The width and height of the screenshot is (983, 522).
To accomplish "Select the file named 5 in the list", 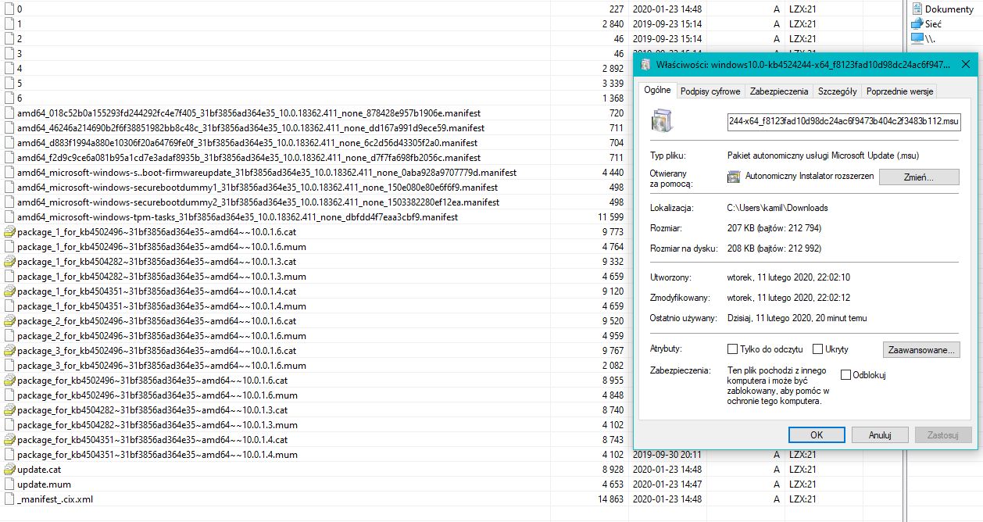I will pyautogui.click(x=20, y=83).
